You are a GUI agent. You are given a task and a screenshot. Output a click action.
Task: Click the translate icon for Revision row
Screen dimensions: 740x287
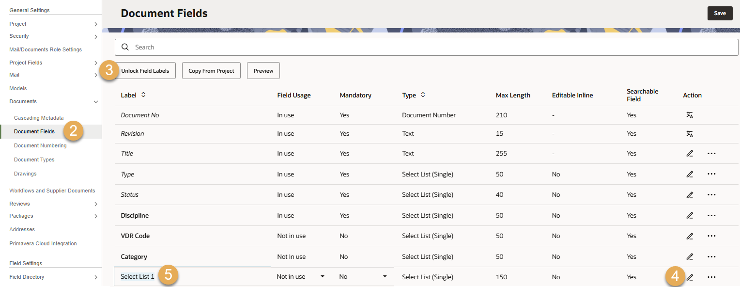[x=690, y=134]
